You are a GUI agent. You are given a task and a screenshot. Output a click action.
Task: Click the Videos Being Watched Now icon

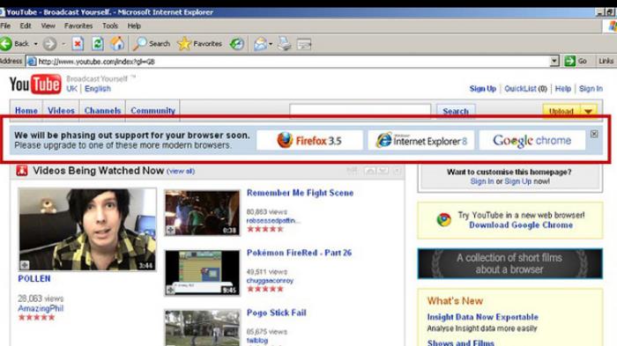[22, 171]
